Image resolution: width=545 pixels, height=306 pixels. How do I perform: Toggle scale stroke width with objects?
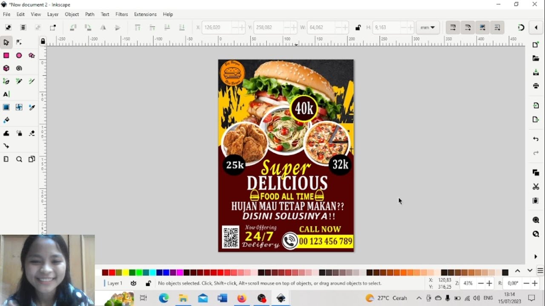pos(453,28)
